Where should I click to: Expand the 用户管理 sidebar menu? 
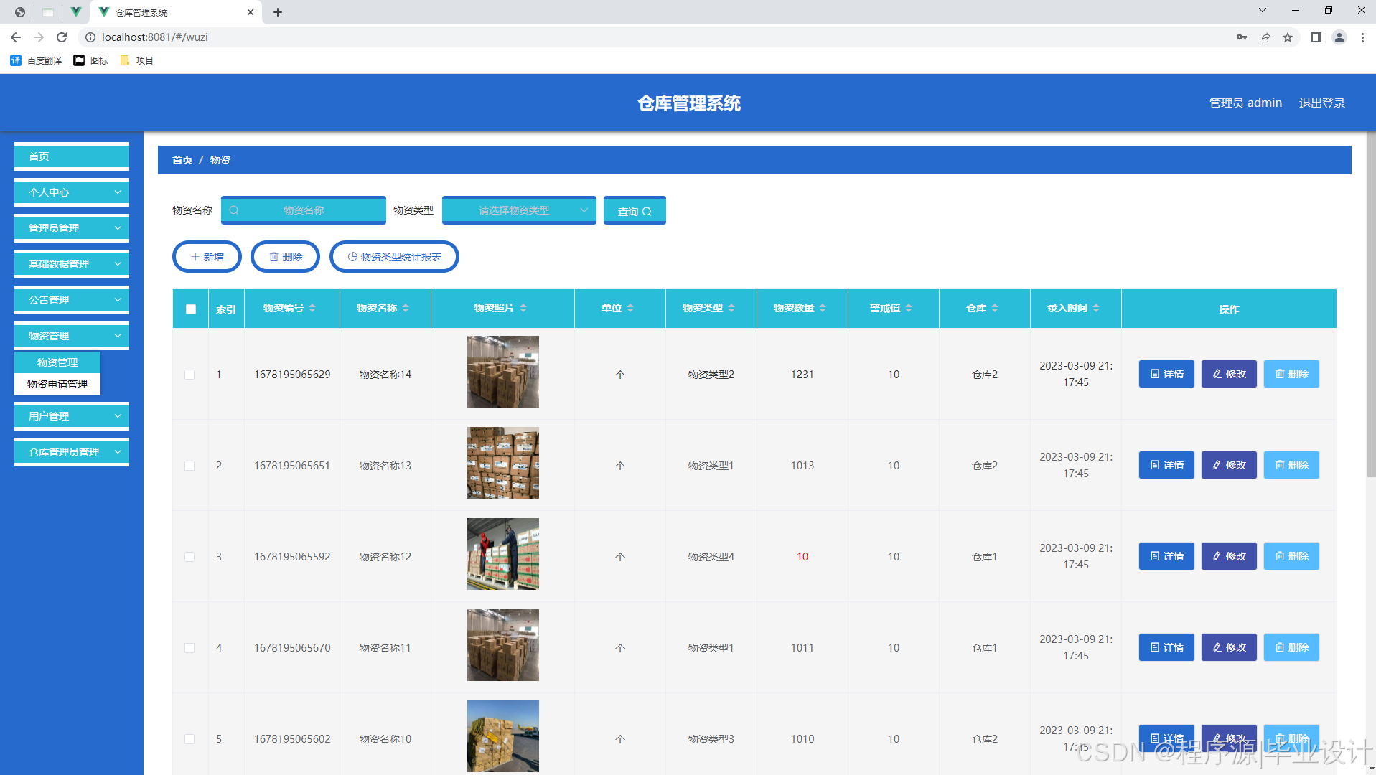72,416
